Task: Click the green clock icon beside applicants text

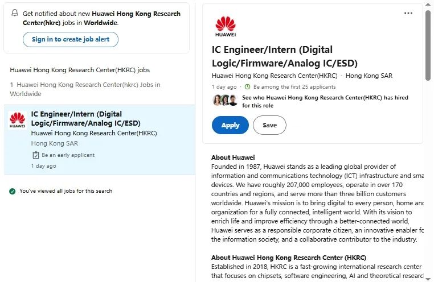Action: tap(247, 87)
